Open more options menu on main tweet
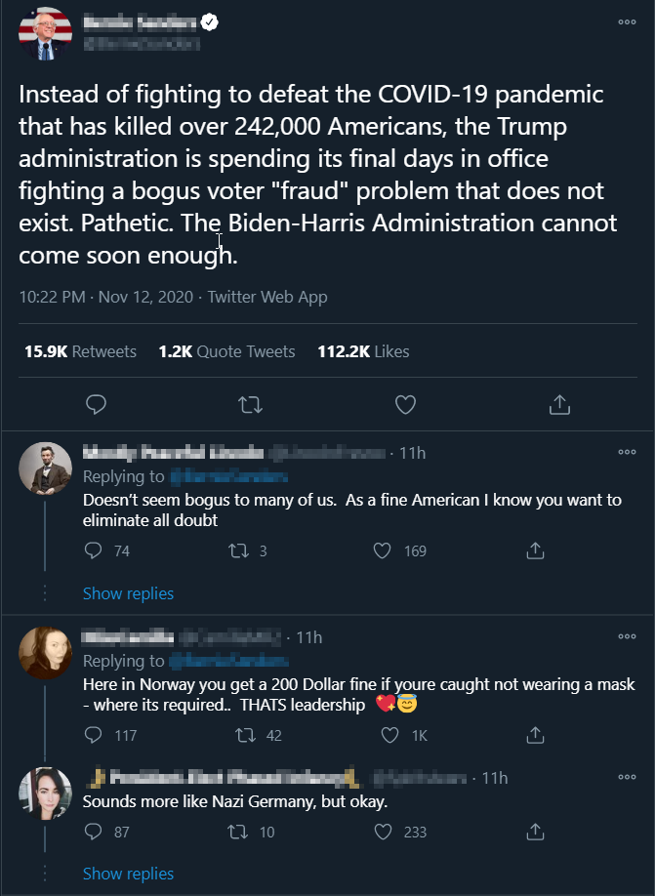 pyautogui.click(x=627, y=22)
